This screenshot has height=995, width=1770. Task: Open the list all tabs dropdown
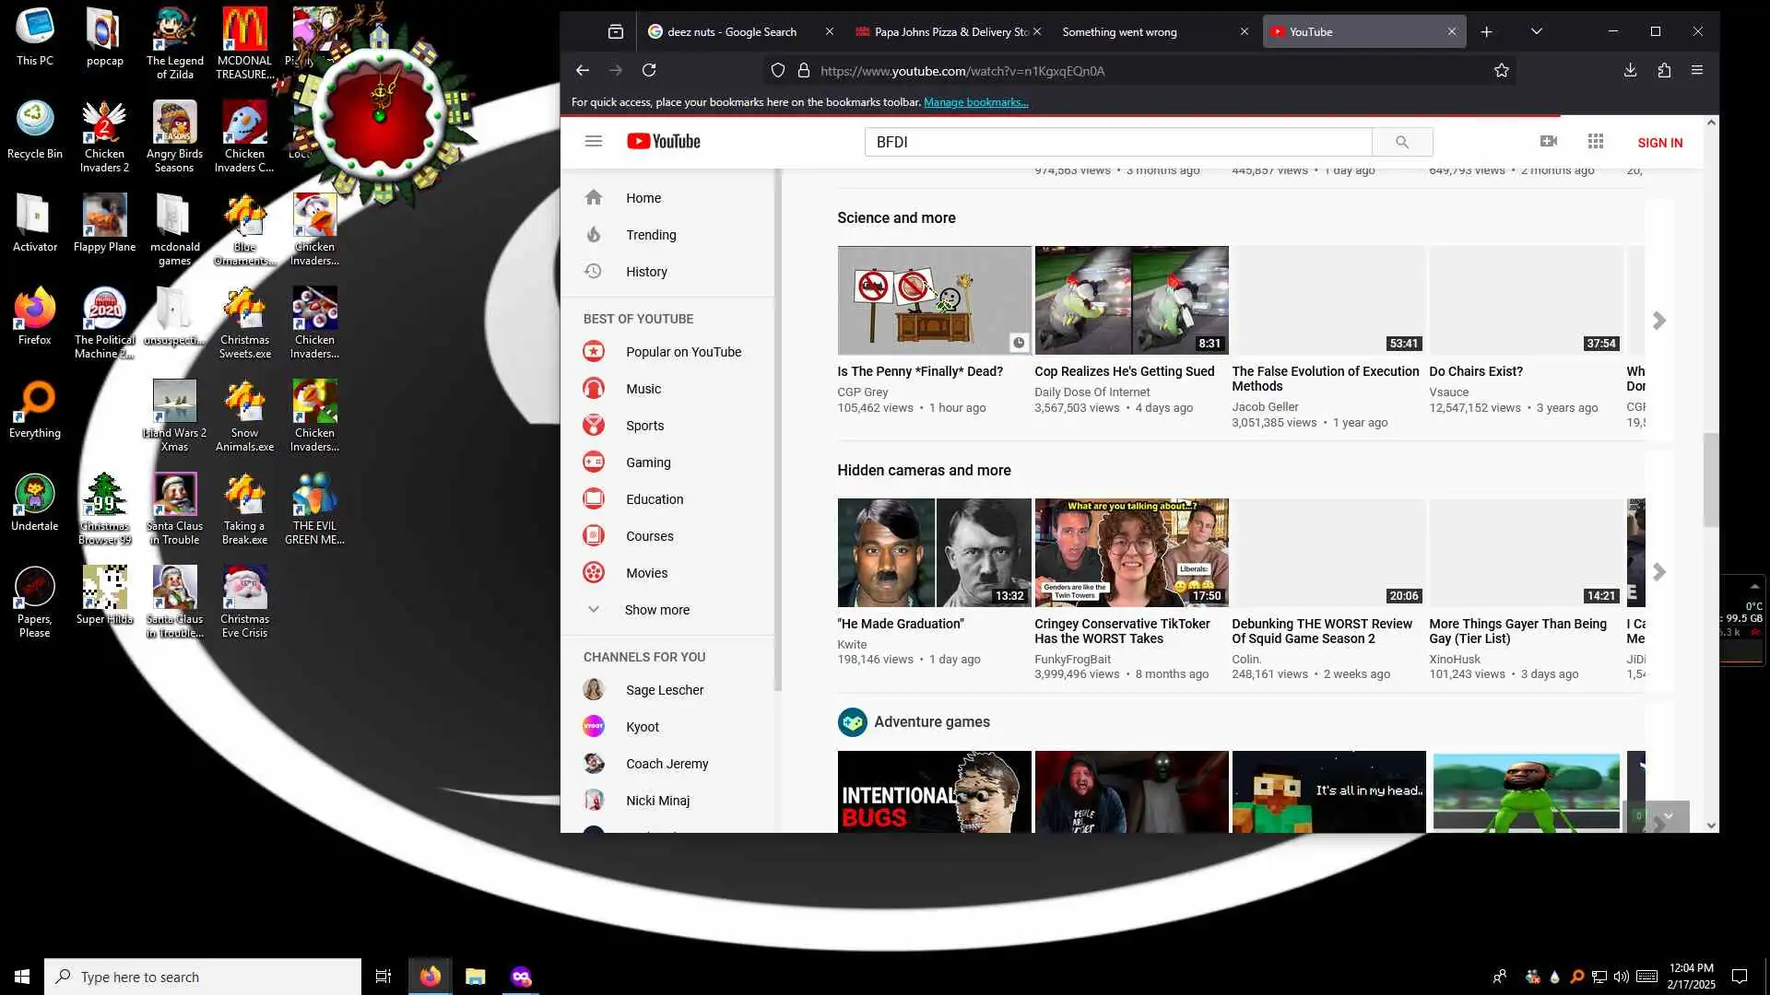[x=1536, y=31]
